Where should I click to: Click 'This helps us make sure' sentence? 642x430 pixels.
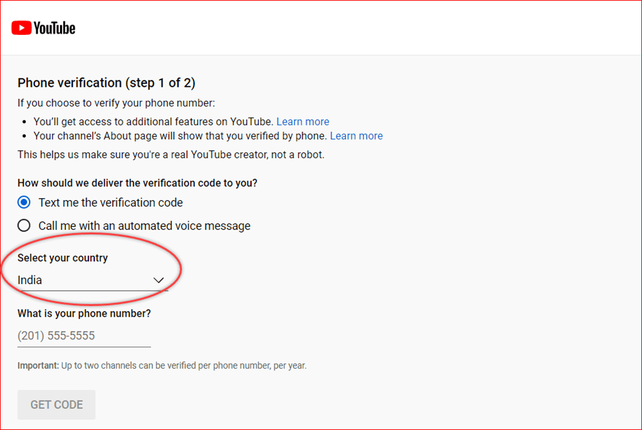pyautogui.click(x=171, y=155)
